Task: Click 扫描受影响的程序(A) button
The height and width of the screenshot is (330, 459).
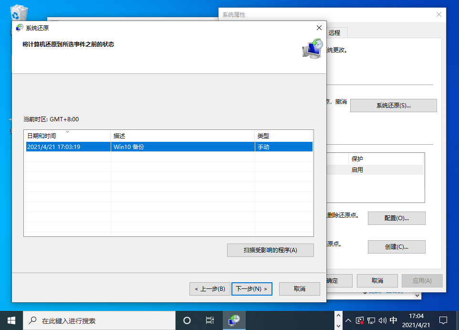Action: click(270, 250)
